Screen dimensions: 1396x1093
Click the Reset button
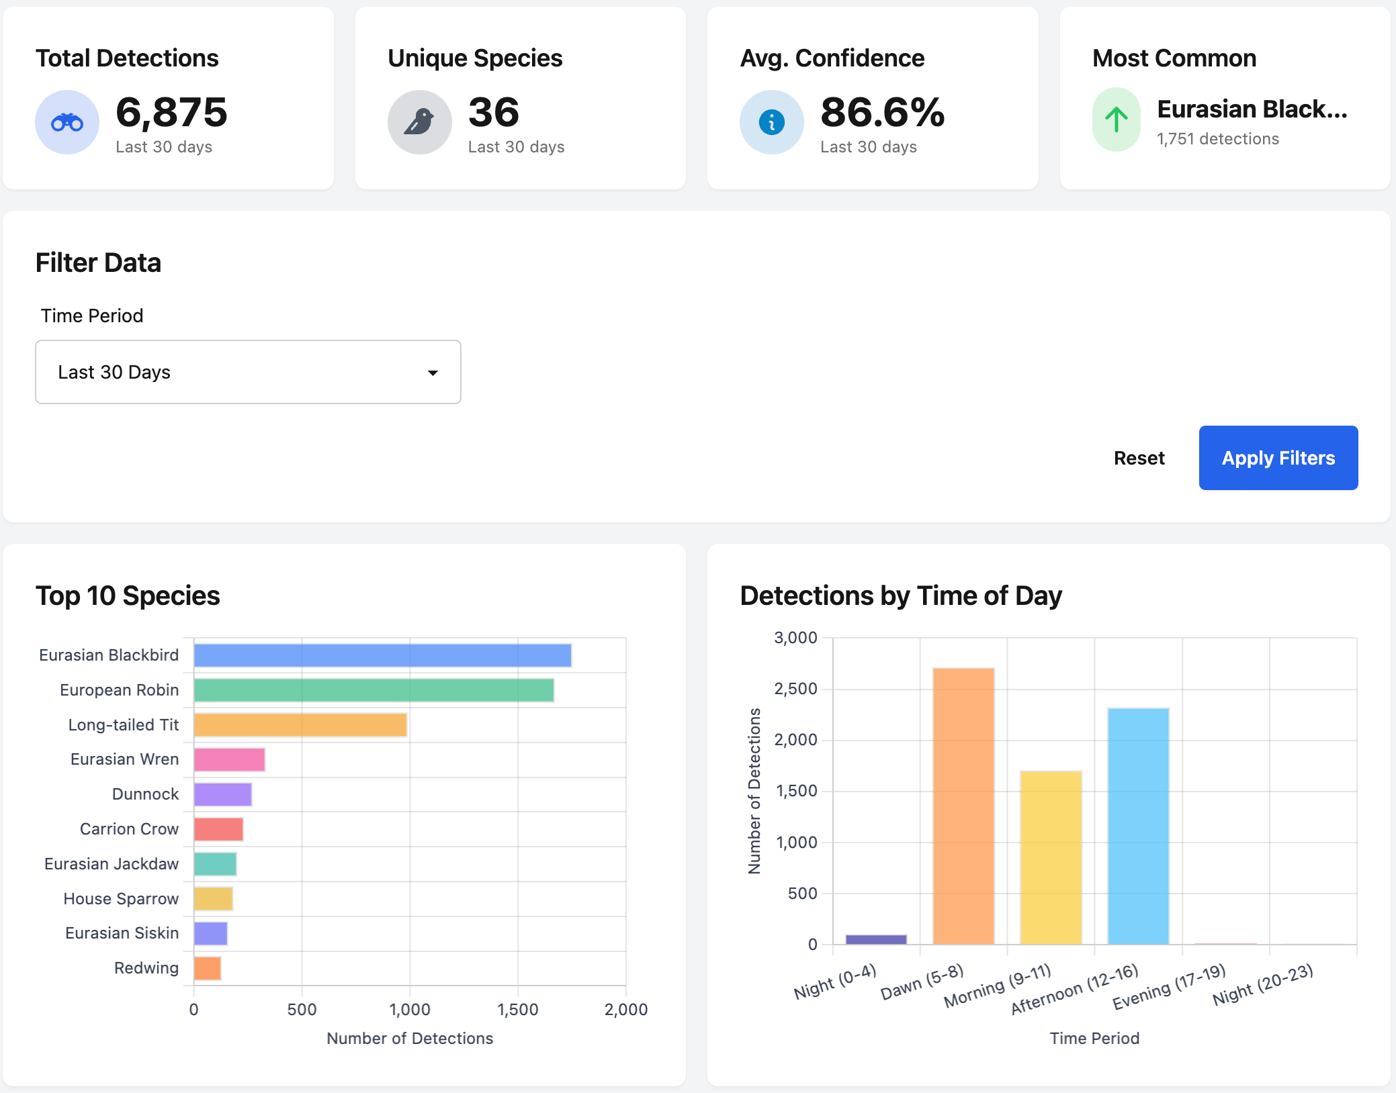(x=1139, y=458)
